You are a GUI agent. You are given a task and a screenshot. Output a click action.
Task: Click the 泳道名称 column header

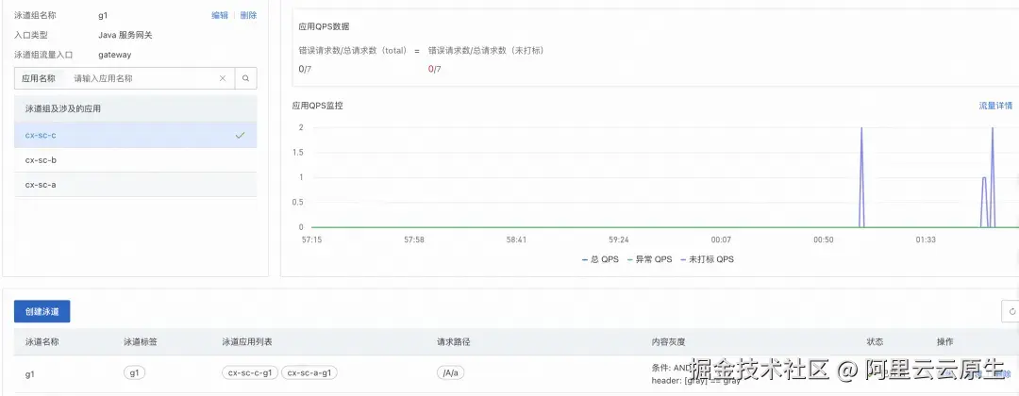click(42, 341)
